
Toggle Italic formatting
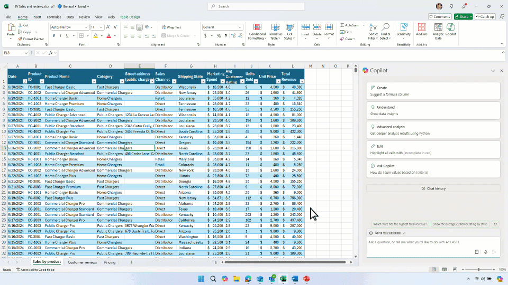pyautogui.click(x=60, y=36)
